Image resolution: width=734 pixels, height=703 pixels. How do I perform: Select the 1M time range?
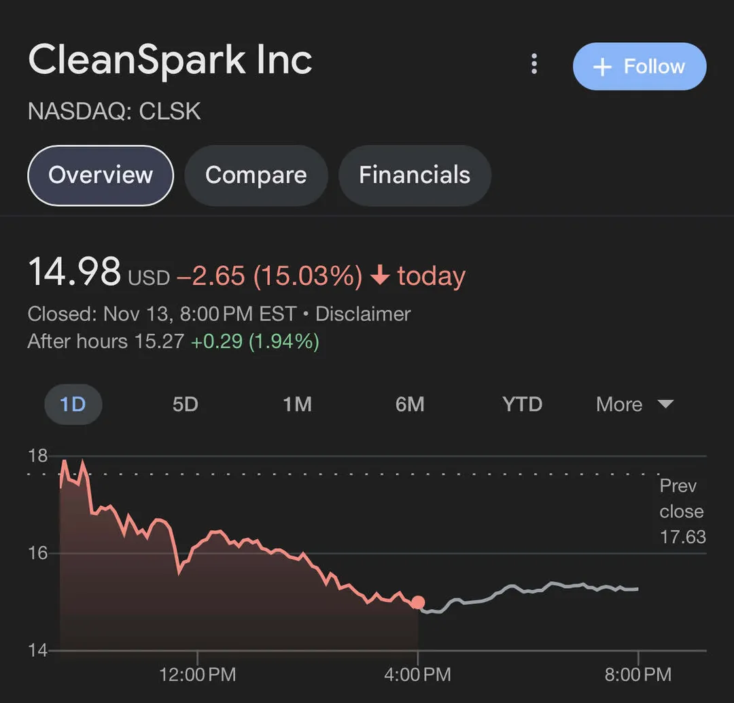[297, 405]
